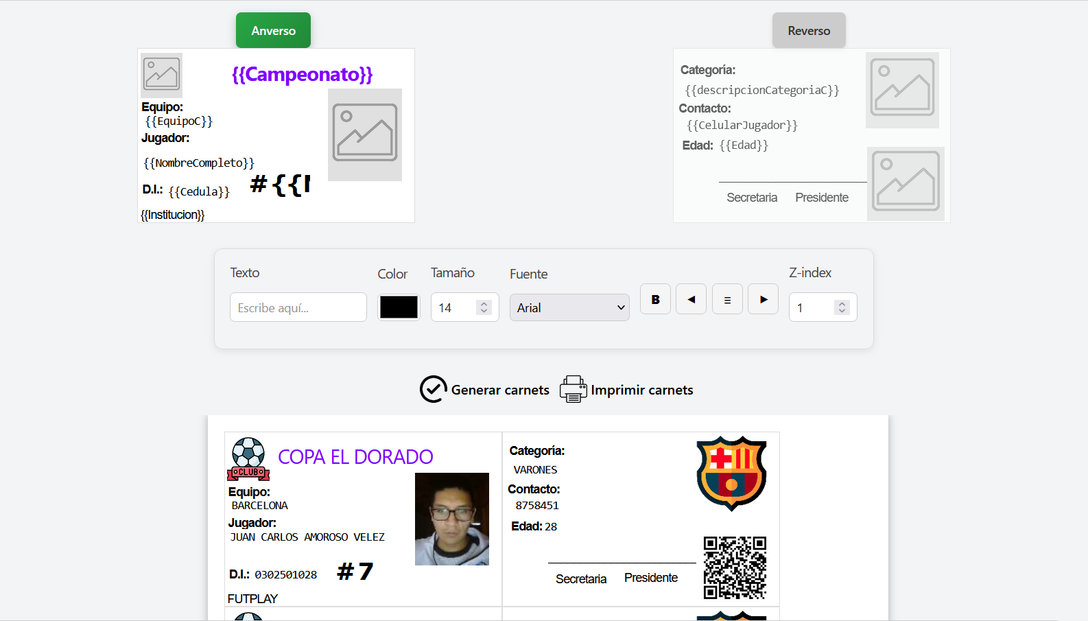Toggle bold formatting with the B button
The image size is (1088, 621).
tap(655, 299)
